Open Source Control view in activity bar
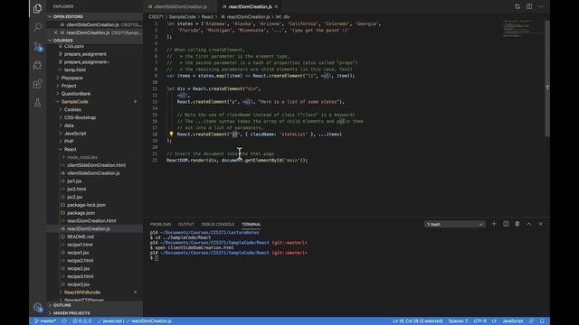 pos(37,46)
